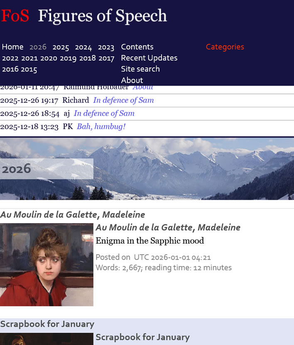Open the Bah, humbug! comment link
The image size is (294, 345).
pos(101,126)
